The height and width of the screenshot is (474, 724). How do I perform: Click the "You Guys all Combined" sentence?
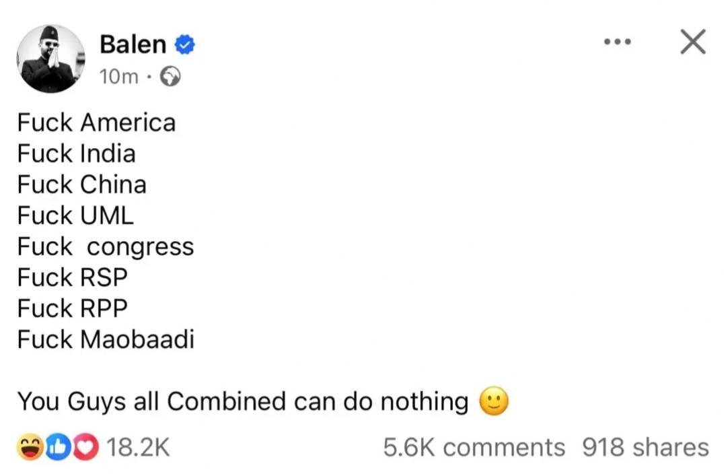tap(242, 401)
